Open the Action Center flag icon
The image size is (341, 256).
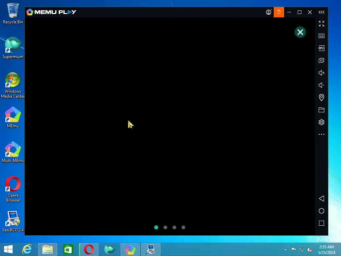point(293,249)
